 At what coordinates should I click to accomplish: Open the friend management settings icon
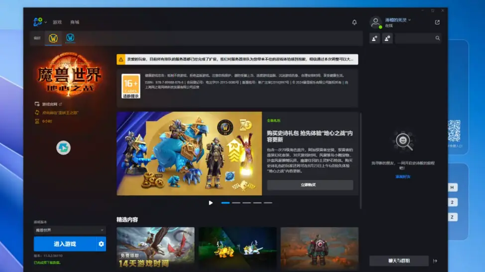387,38
